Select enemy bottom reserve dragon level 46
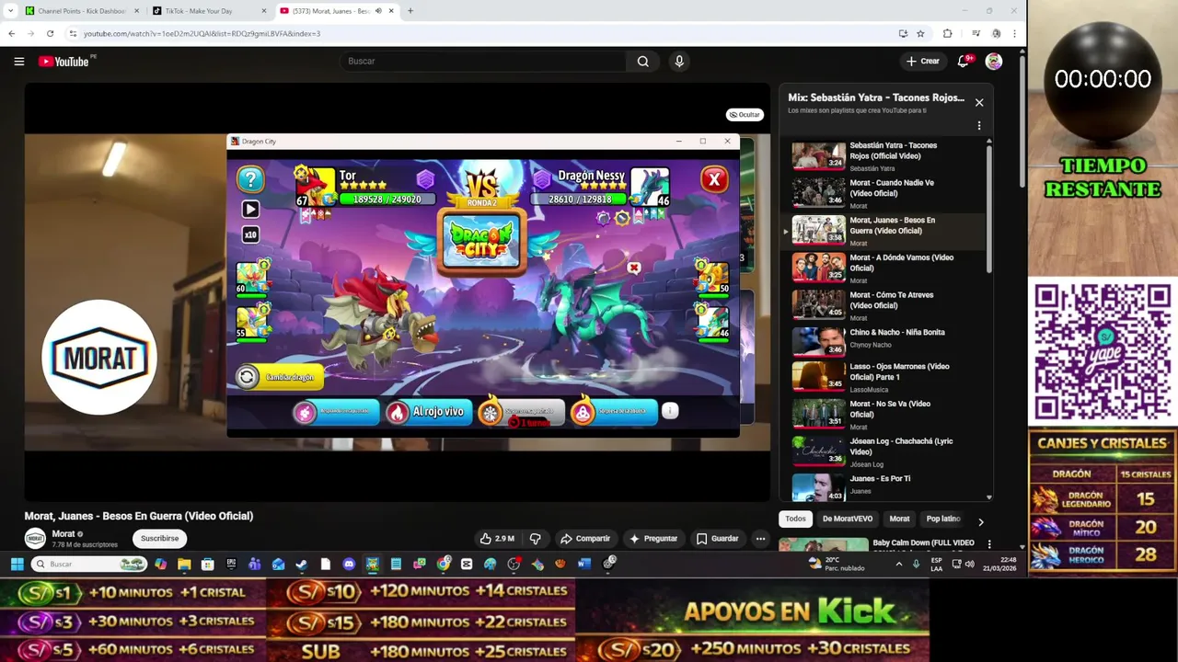This screenshot has width=1178, height=662. coord(713,322)
